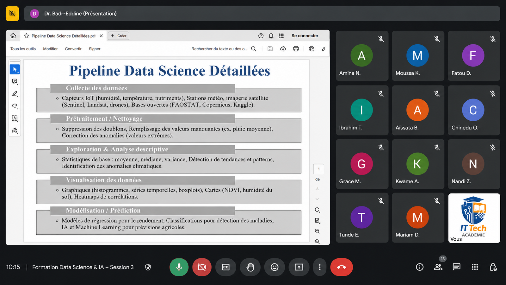506x285 pixels.
Task: Select the arrow selection tool
Action: point(15,69)
